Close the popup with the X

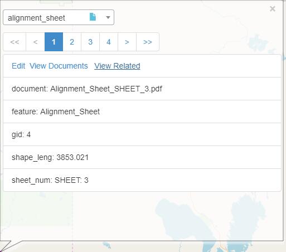[x=273, y=9]
